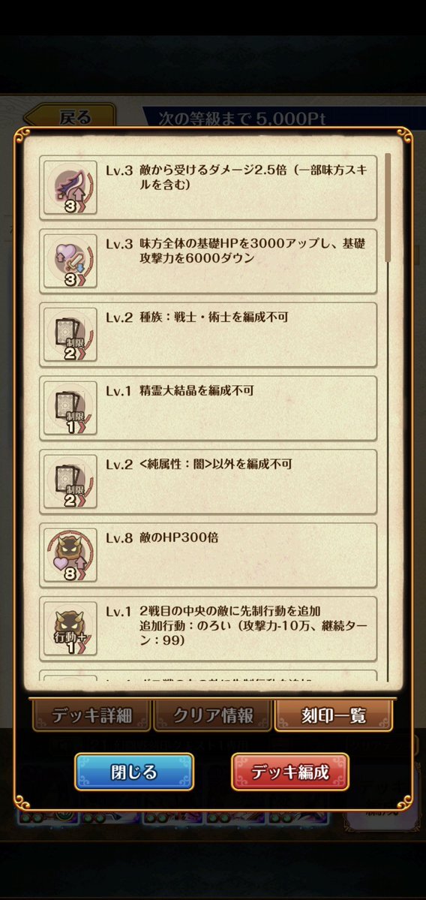
Task: Select the 敵のHP300倍 list entry
Action: tap(208, 555)
